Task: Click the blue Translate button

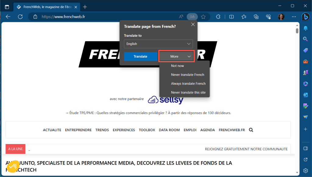Action: [x=140, y=56]
